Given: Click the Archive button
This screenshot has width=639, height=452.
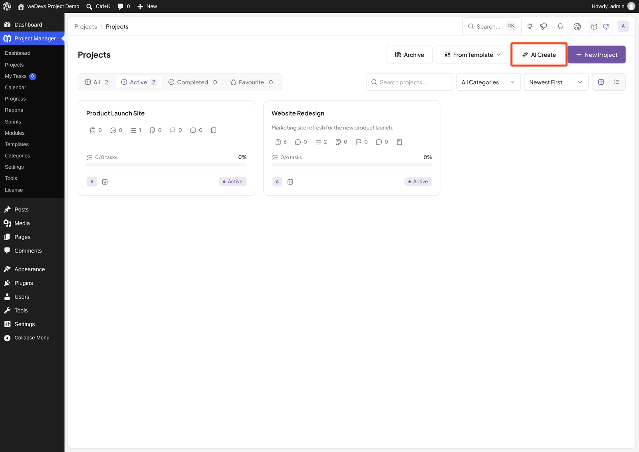Looking at the screenshot, I should (409, 55).
